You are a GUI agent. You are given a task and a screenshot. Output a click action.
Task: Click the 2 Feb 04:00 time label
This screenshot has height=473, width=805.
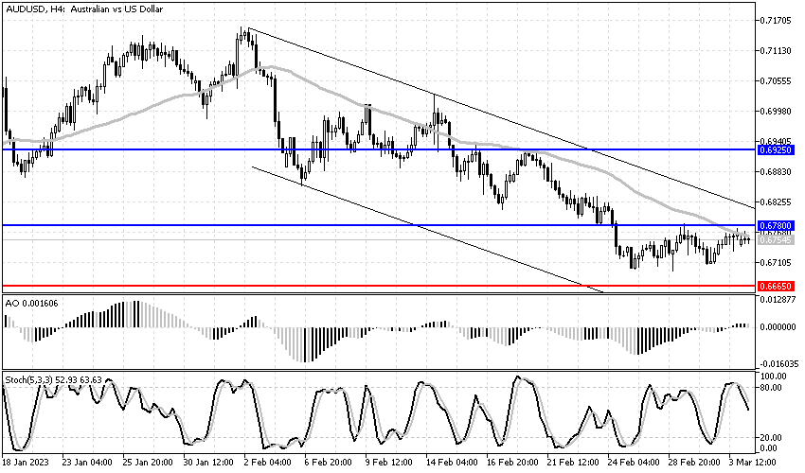(x=267, y=463)
